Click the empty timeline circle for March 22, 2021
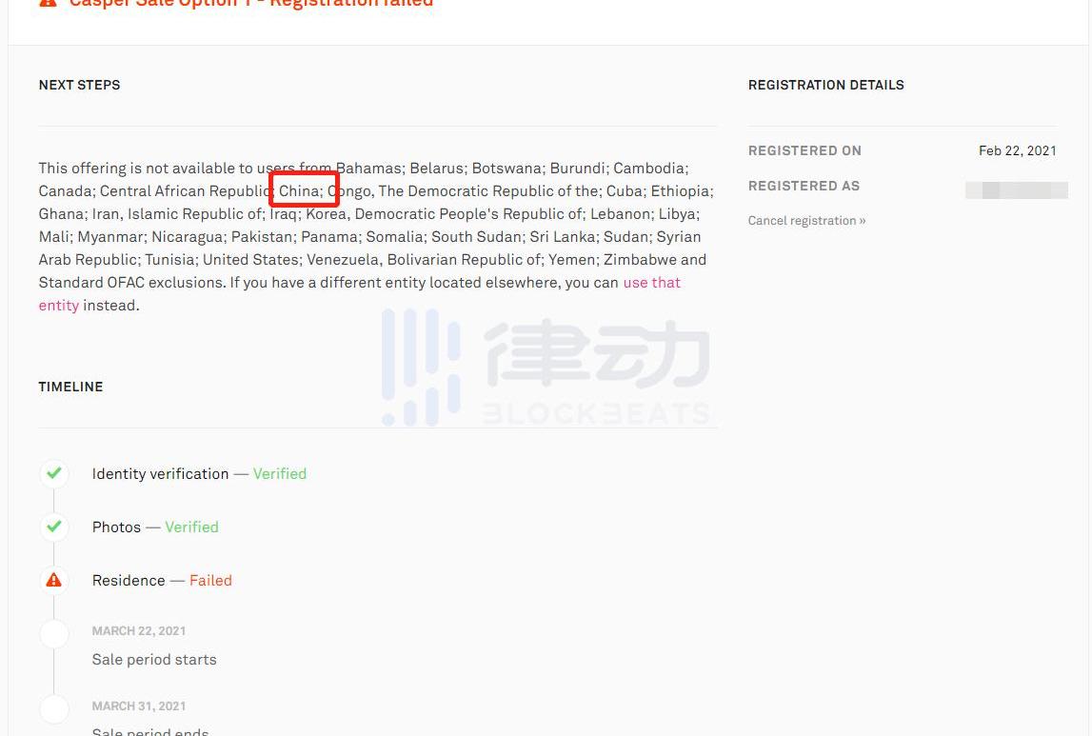Image resolution: width=1092 pixels, height=736 pixels. (x=53, y=633)
